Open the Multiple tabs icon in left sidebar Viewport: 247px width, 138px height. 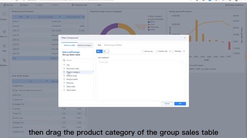pyautogui.click(x=4, y=60)
